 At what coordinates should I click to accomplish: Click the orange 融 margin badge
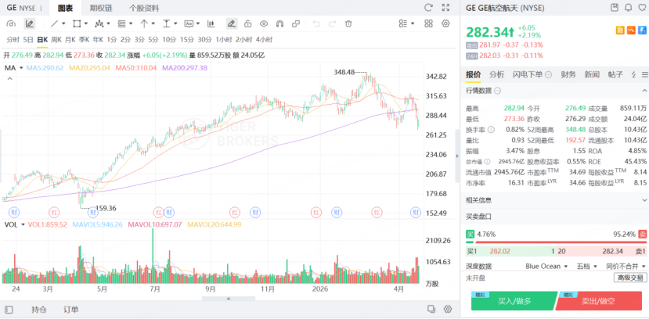(621, 30)
